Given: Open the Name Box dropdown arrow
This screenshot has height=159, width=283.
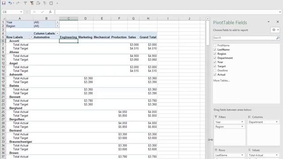Looking at the screenshot, I should (x=21, y=12).
